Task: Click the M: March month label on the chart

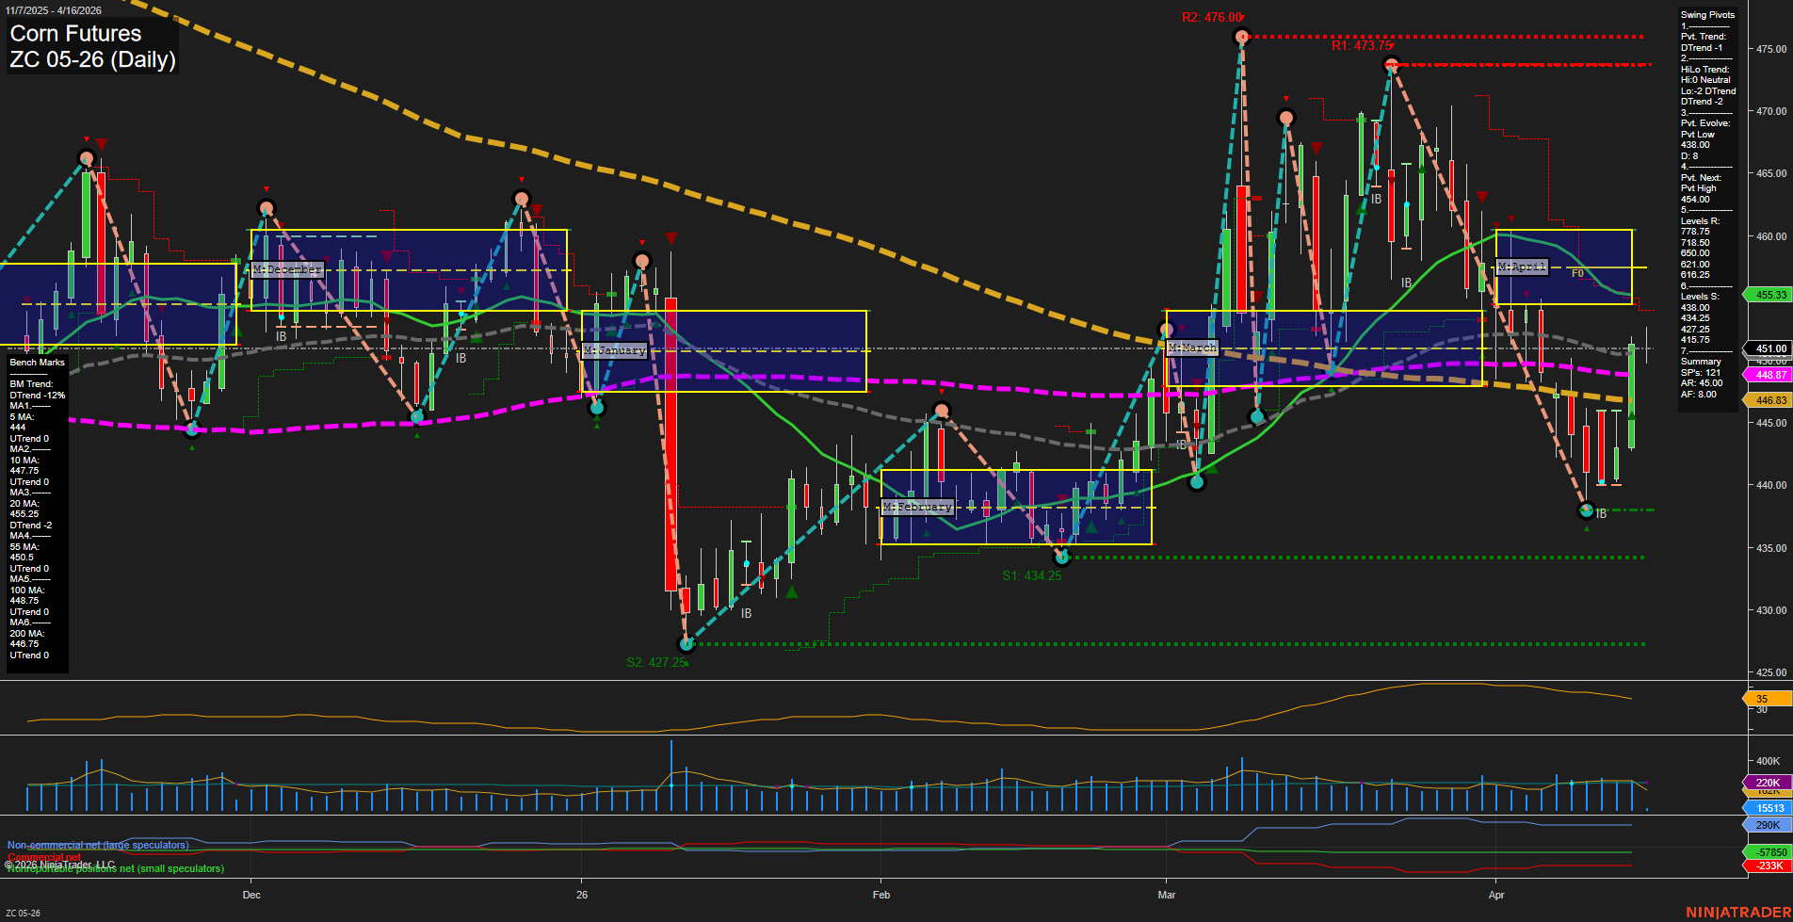Action: (x=1192, y=348)
